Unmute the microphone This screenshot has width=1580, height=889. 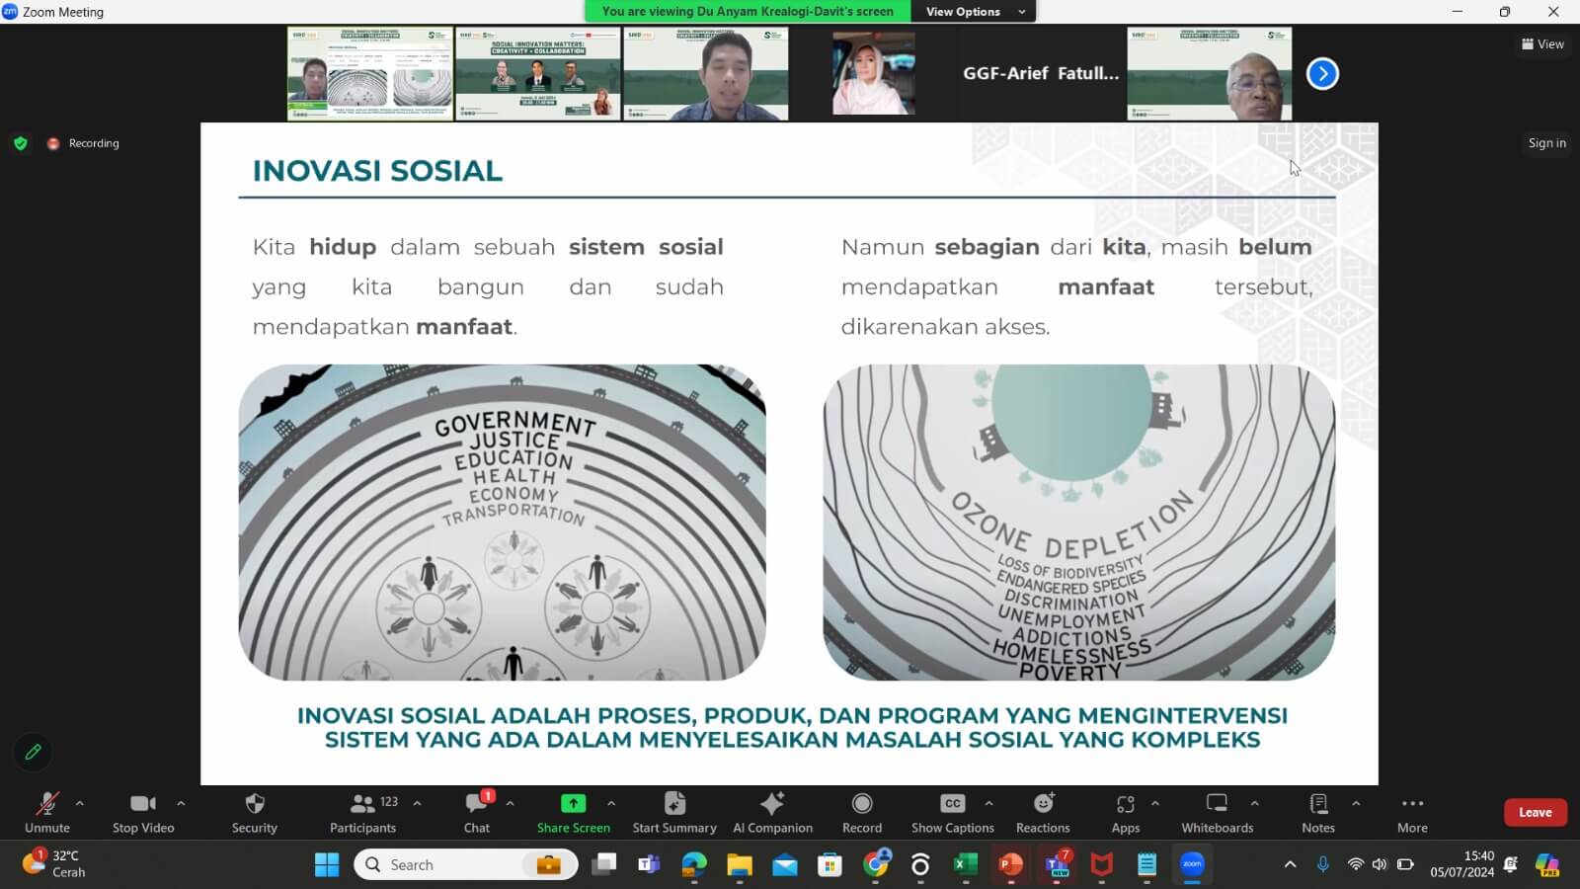pos(46,812)
